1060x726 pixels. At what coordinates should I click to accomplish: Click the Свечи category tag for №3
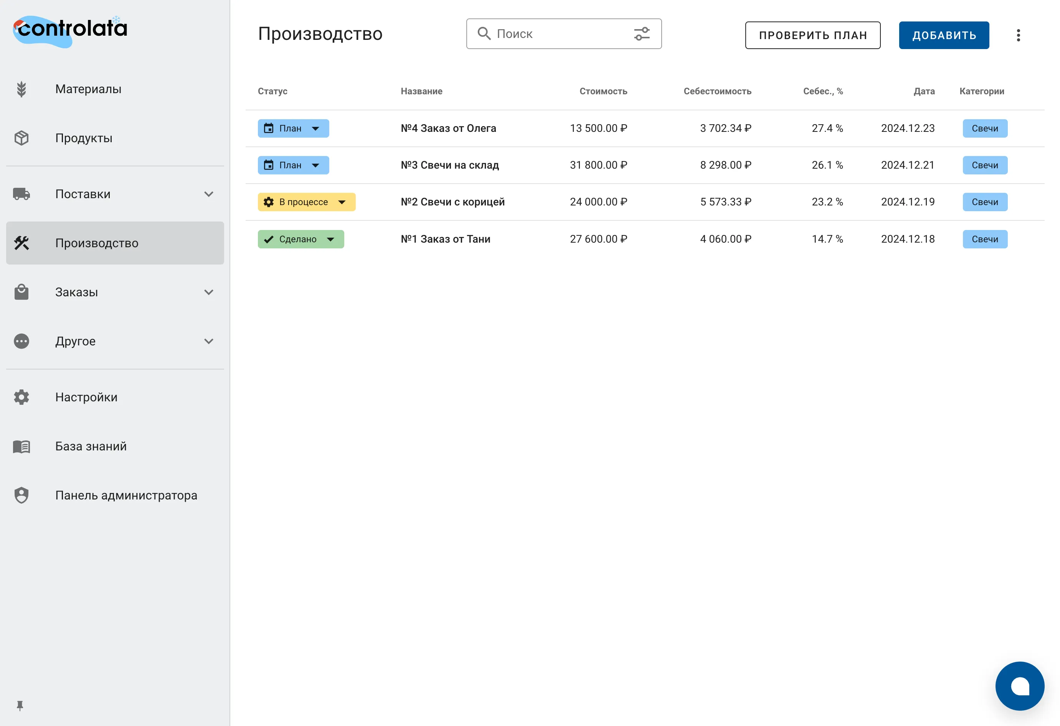[x=984, y=165]
